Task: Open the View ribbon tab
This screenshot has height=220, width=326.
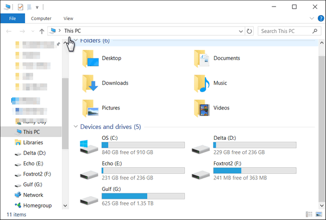Action: point(68,18)
